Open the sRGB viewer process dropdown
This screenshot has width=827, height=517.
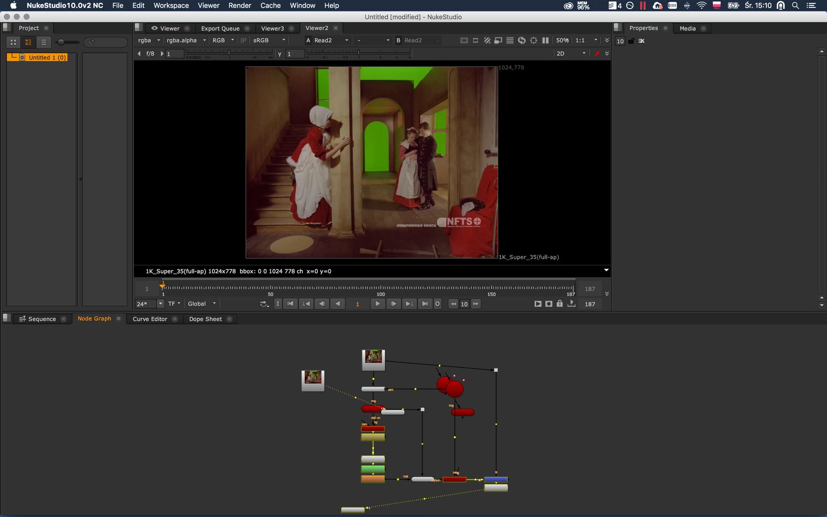(x=269, y=40)
